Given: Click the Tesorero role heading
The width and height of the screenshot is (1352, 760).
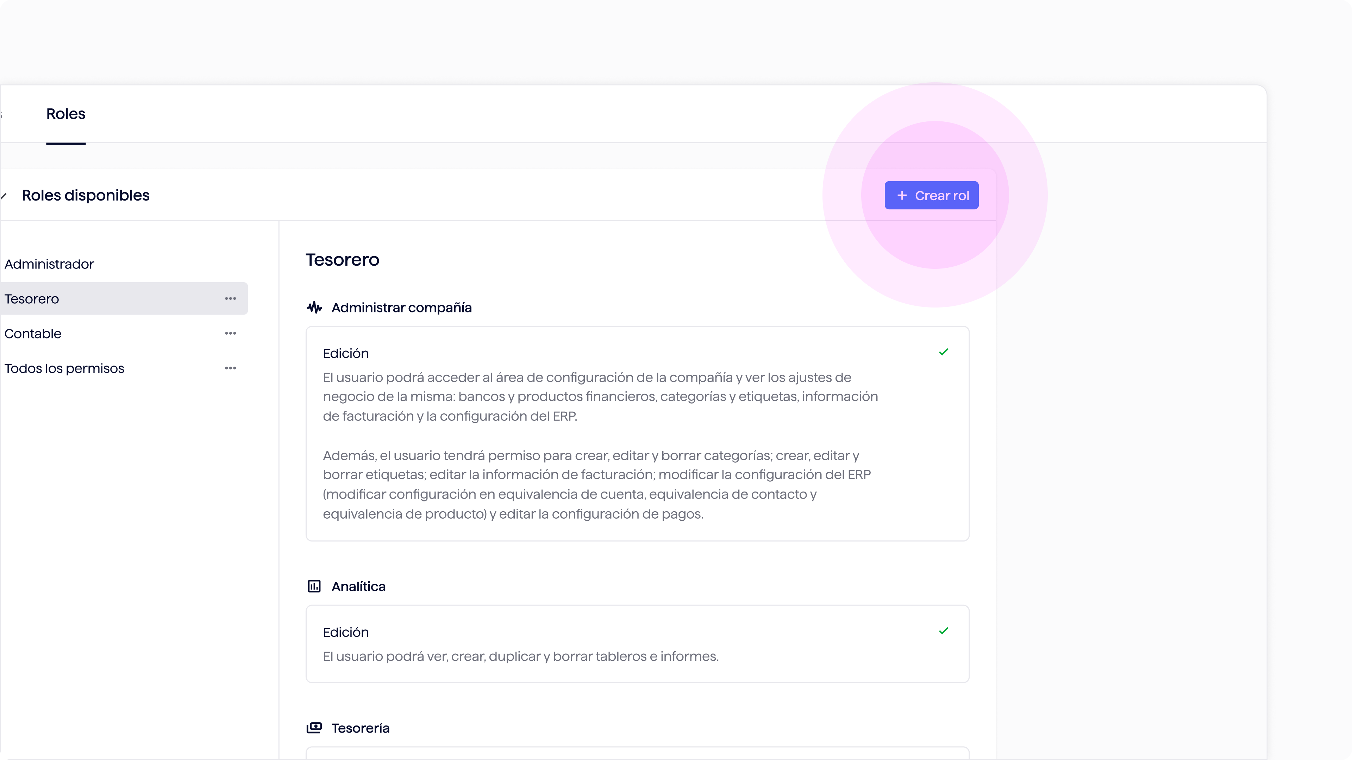Looking at the screenshot, I should click(x=342, y=260).
